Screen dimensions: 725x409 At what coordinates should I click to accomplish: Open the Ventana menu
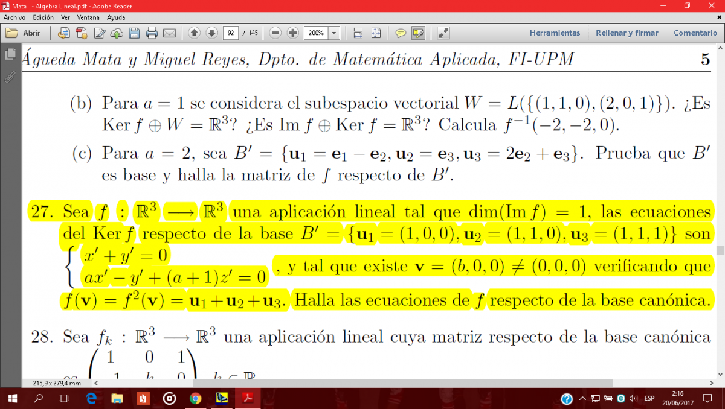click(88, 17)
